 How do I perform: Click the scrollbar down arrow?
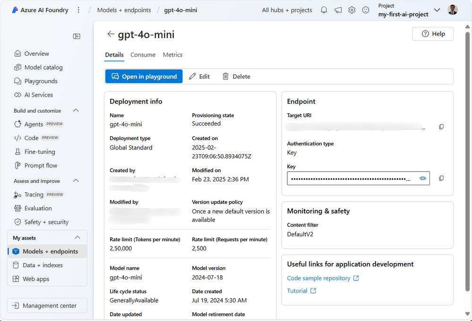pos(467,314)
